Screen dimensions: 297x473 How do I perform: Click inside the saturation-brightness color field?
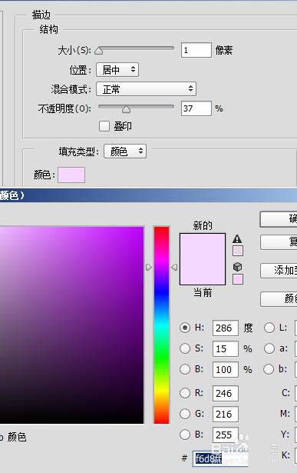[71, 325]
